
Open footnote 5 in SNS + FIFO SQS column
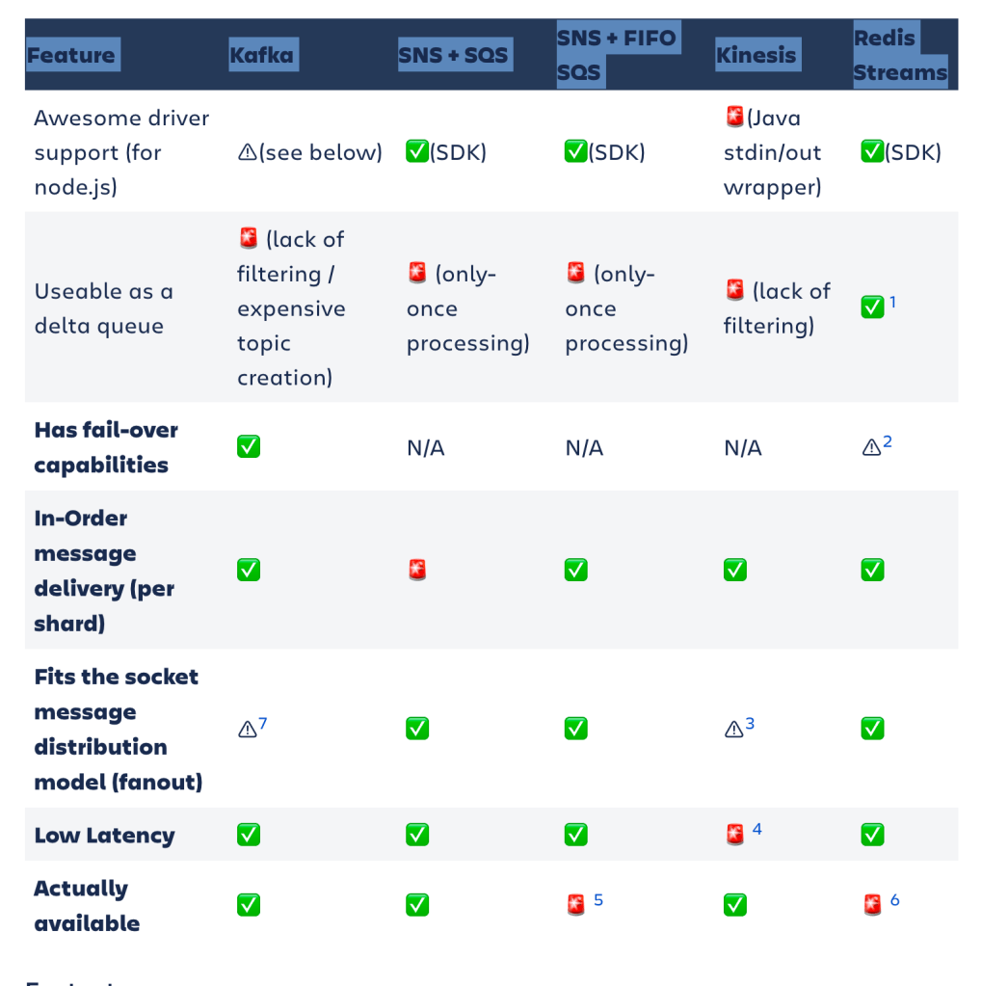[598, 899]
